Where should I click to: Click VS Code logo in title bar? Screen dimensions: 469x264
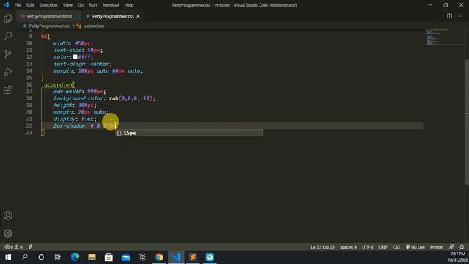[x=6, y=5]
